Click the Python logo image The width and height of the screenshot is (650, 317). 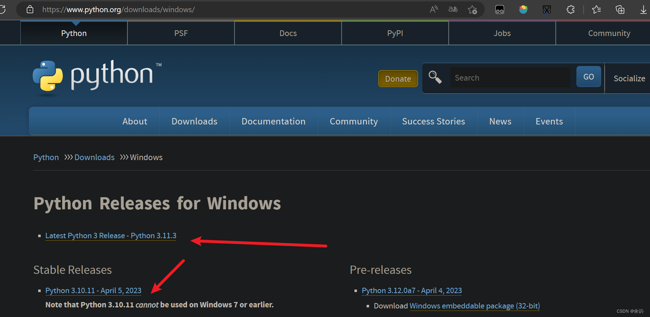[97, 77]
